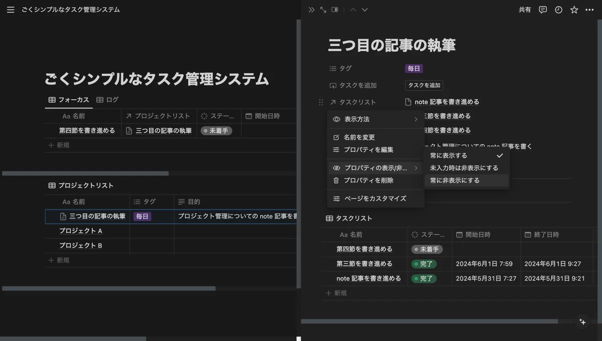Open linked page note 記事を書き進める

(442, 102)
